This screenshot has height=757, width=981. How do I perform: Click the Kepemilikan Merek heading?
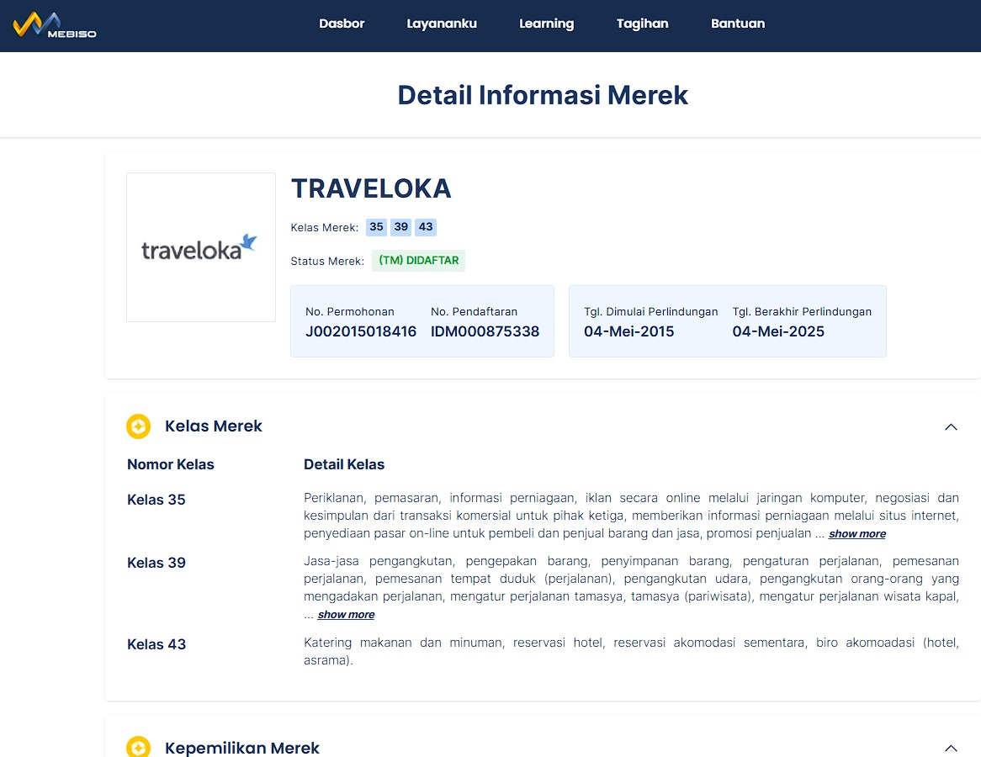coord(242,748)
